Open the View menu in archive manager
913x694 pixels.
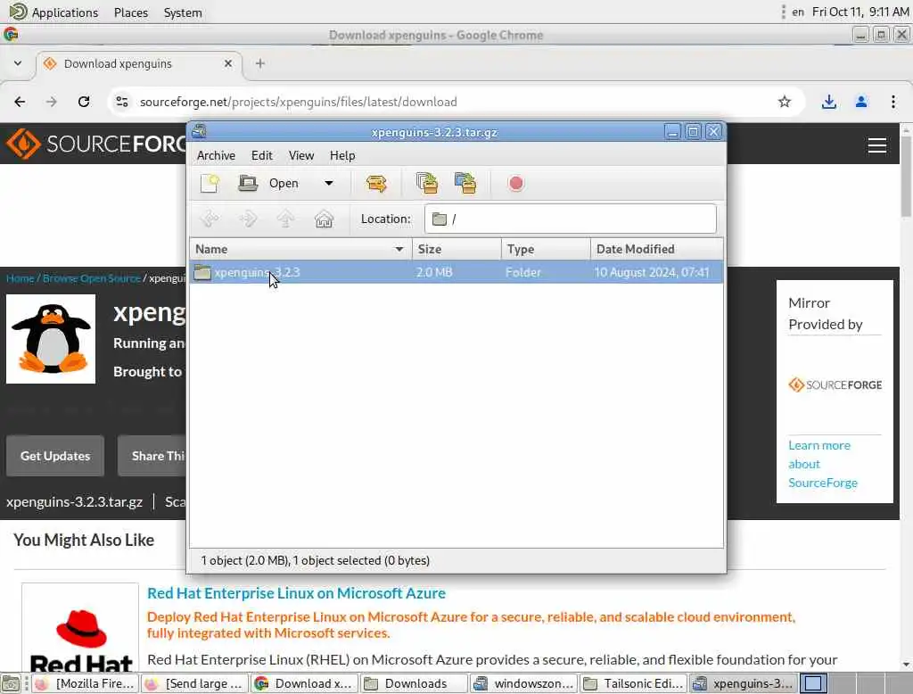coord(301,155)
